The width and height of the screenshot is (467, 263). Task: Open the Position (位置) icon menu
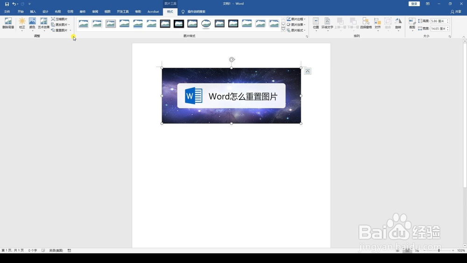[316, 24]
